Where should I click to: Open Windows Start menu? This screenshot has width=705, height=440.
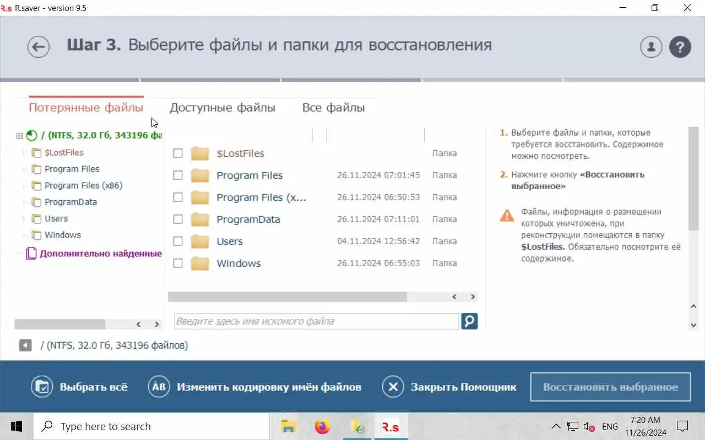(17, 426)
